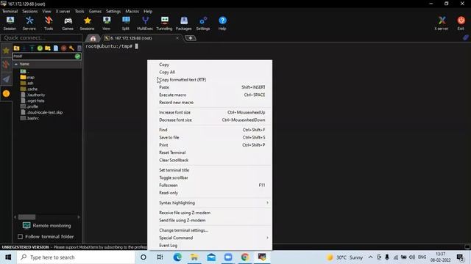This screenshot has width=471, height=264.
Task: Select the Split terminal icon
Action: click(126, 23)
